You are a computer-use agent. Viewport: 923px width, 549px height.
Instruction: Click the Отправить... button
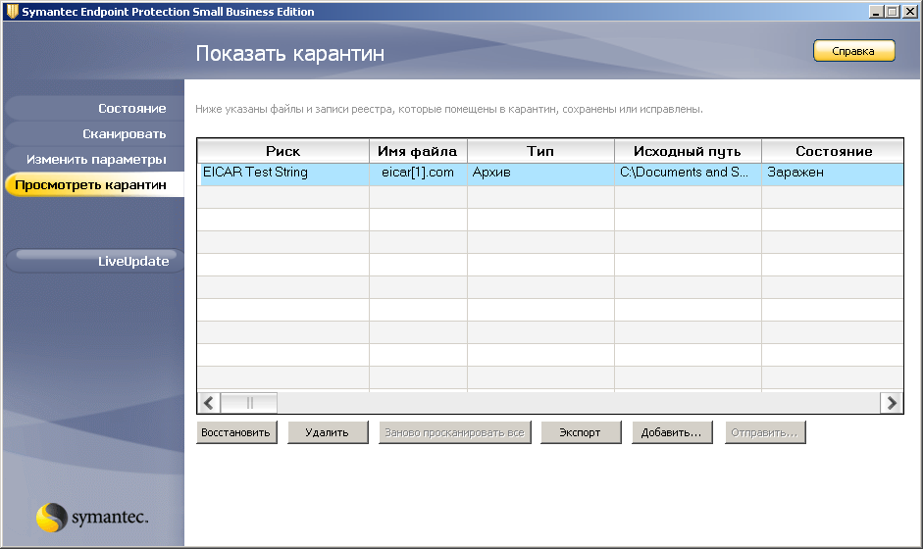point(765,432)
